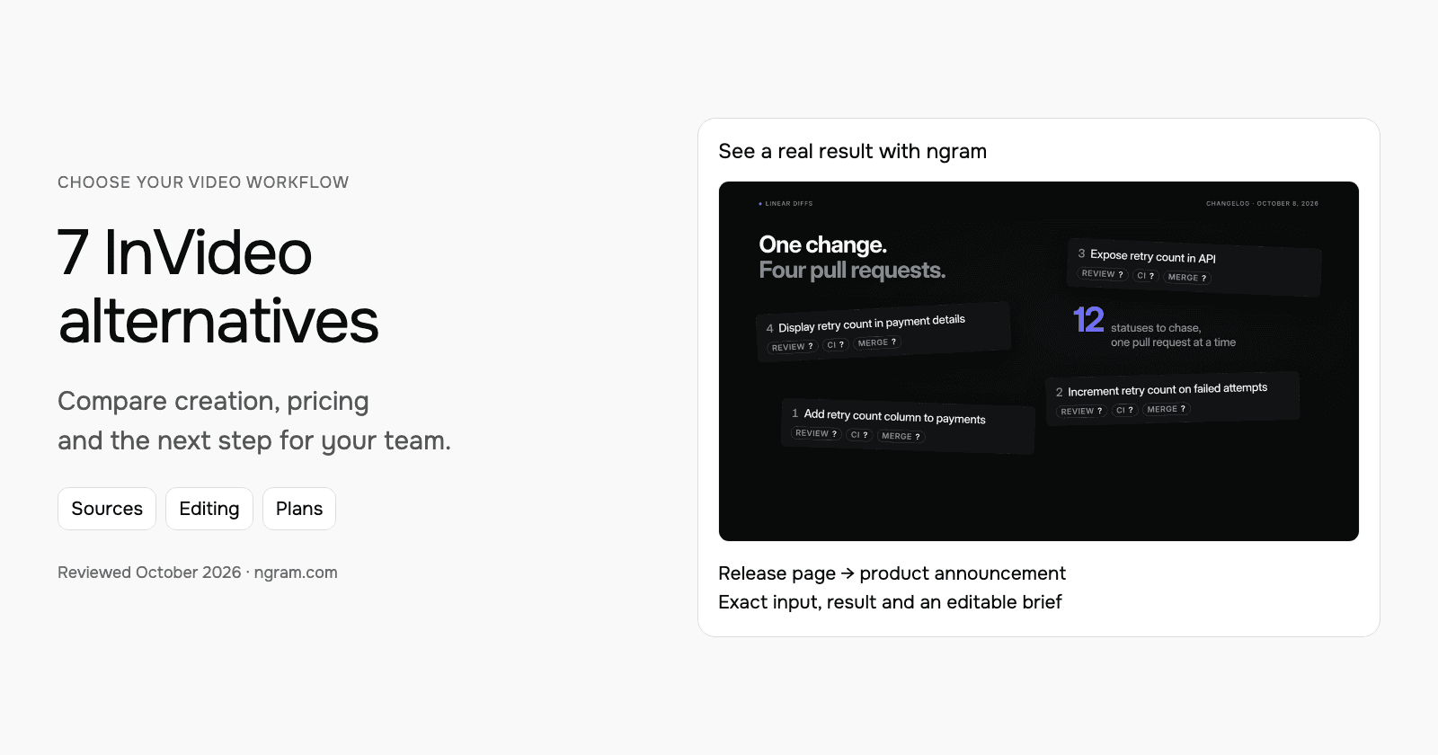
Task: Click "Expose retry count in API" card title
Action: click(x=1153, y=256)
